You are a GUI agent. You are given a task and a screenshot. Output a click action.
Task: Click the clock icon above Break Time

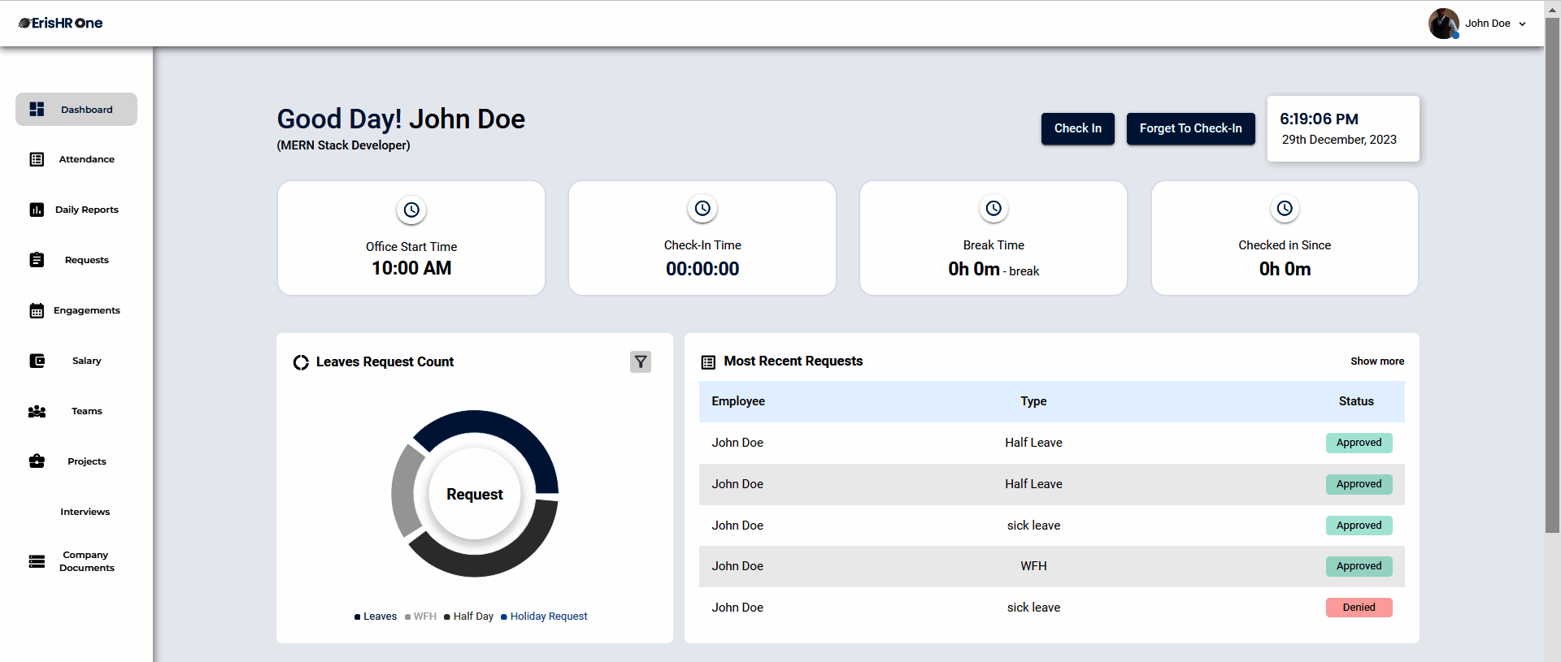pyautogui.click(x=994, y=208)
